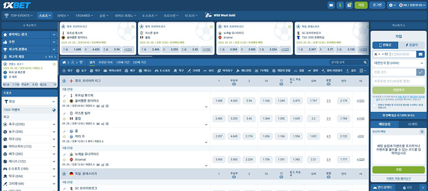Select UFC in the sports strip
The image size is (428, 191).
[209, 71]
